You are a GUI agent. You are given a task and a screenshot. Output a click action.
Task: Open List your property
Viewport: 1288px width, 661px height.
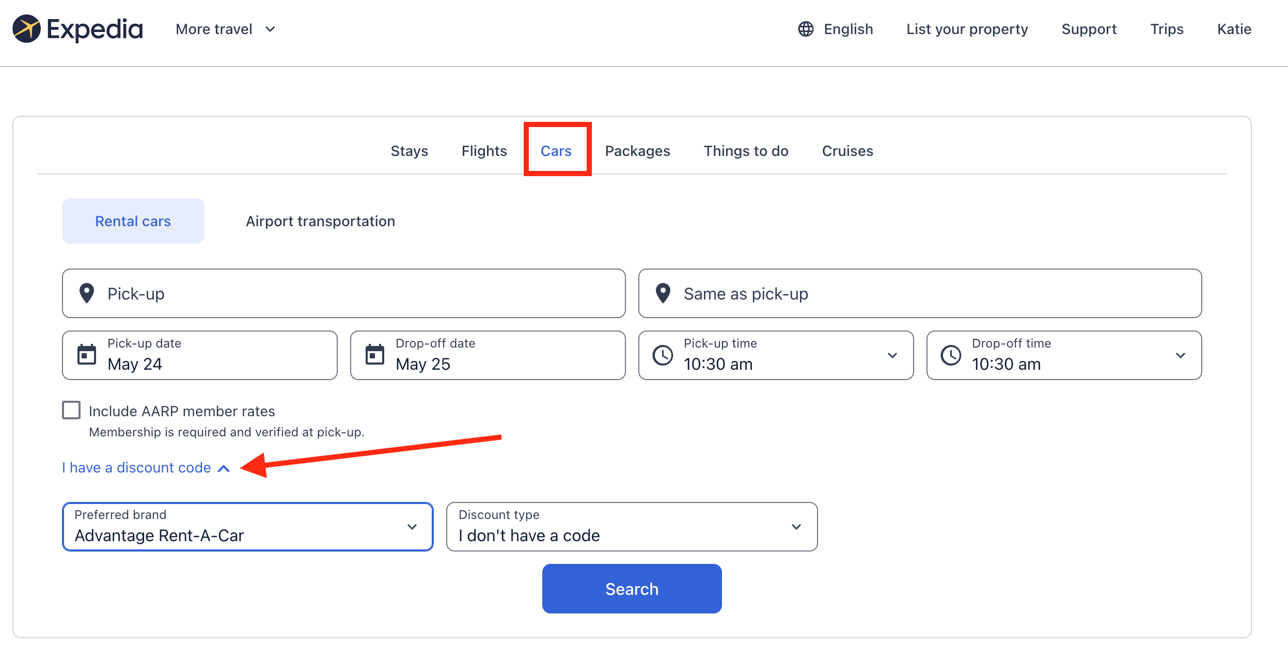(967, 29)
